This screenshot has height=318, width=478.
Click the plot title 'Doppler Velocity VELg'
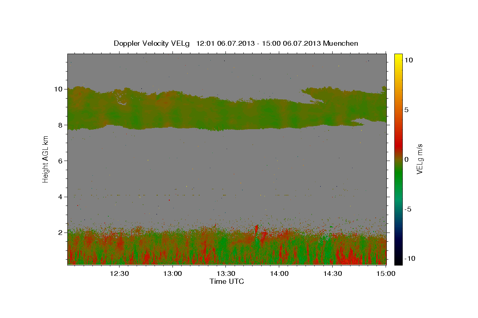(x=153, y=43)
